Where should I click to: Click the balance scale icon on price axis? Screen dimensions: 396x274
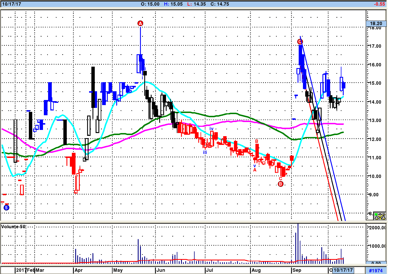coord(380,216)
